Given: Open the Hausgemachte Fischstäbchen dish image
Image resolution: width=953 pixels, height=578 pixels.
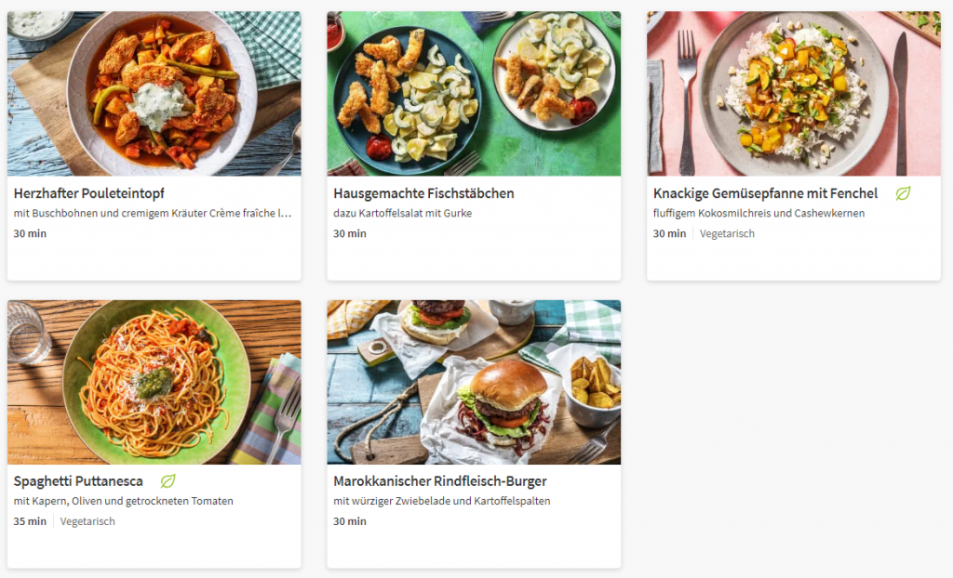Looking at the screenshot, I should 474,93.
